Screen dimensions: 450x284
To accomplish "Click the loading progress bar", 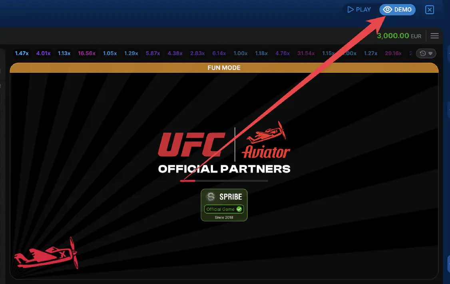I will pyautogui.click(x=224, y=181).
